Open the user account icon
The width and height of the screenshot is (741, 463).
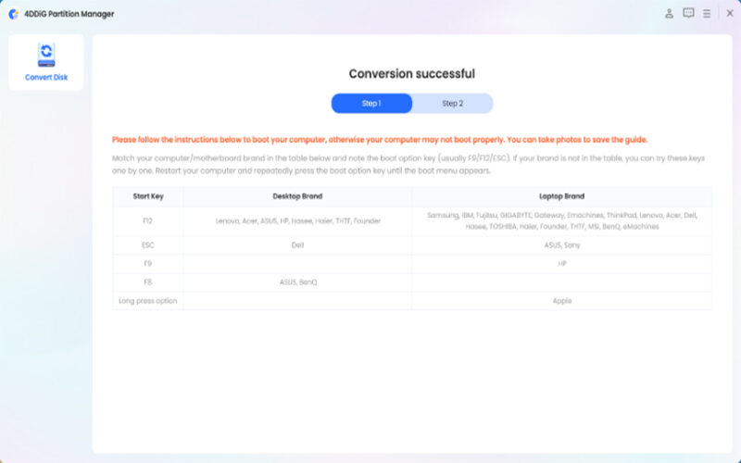669,13
